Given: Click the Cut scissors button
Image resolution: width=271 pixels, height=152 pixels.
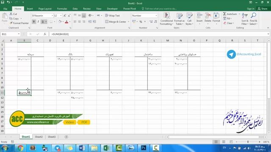Looking at the screenshot, I should tap(13, 14).
